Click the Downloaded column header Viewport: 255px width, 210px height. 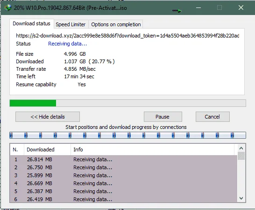(x=47, y=150)
